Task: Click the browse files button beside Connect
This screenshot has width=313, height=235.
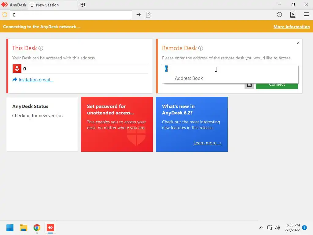Action: pyautogui.click(x=249, y=86)
